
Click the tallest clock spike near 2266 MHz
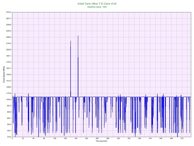point(78,66)
